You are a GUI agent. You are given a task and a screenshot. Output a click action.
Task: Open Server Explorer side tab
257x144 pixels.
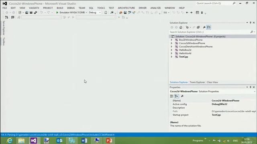coord(4,28)
